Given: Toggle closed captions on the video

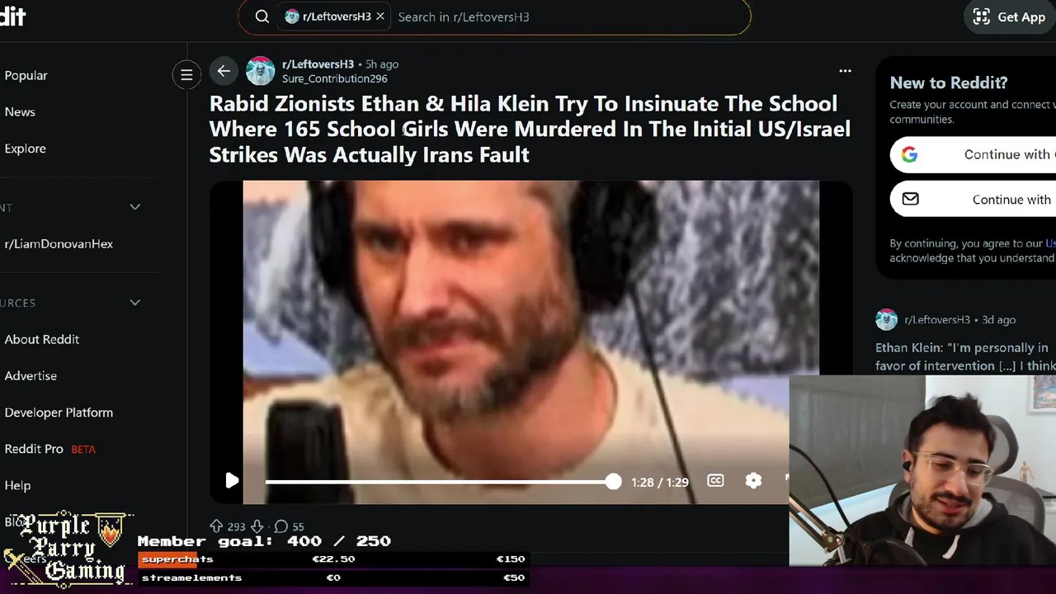Looking at the screenshot, I should [x=715, y=481].
